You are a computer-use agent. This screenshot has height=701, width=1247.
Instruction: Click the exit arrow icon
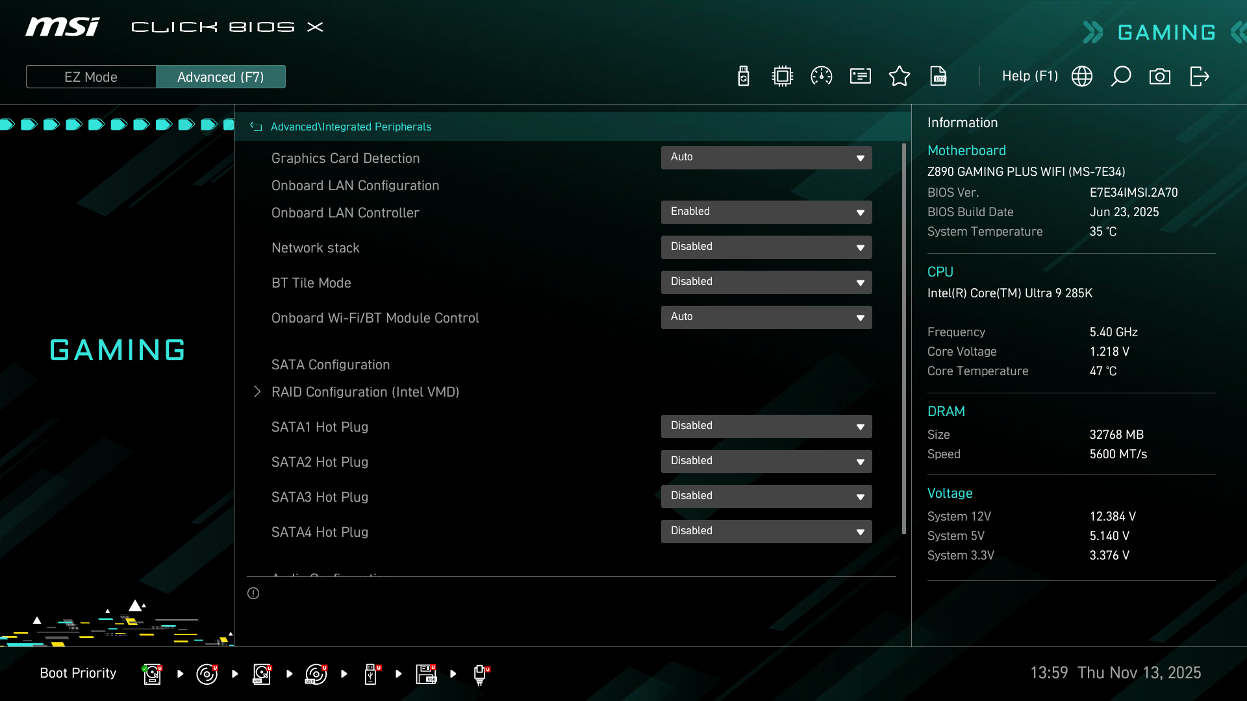(x=1199, y=77)
